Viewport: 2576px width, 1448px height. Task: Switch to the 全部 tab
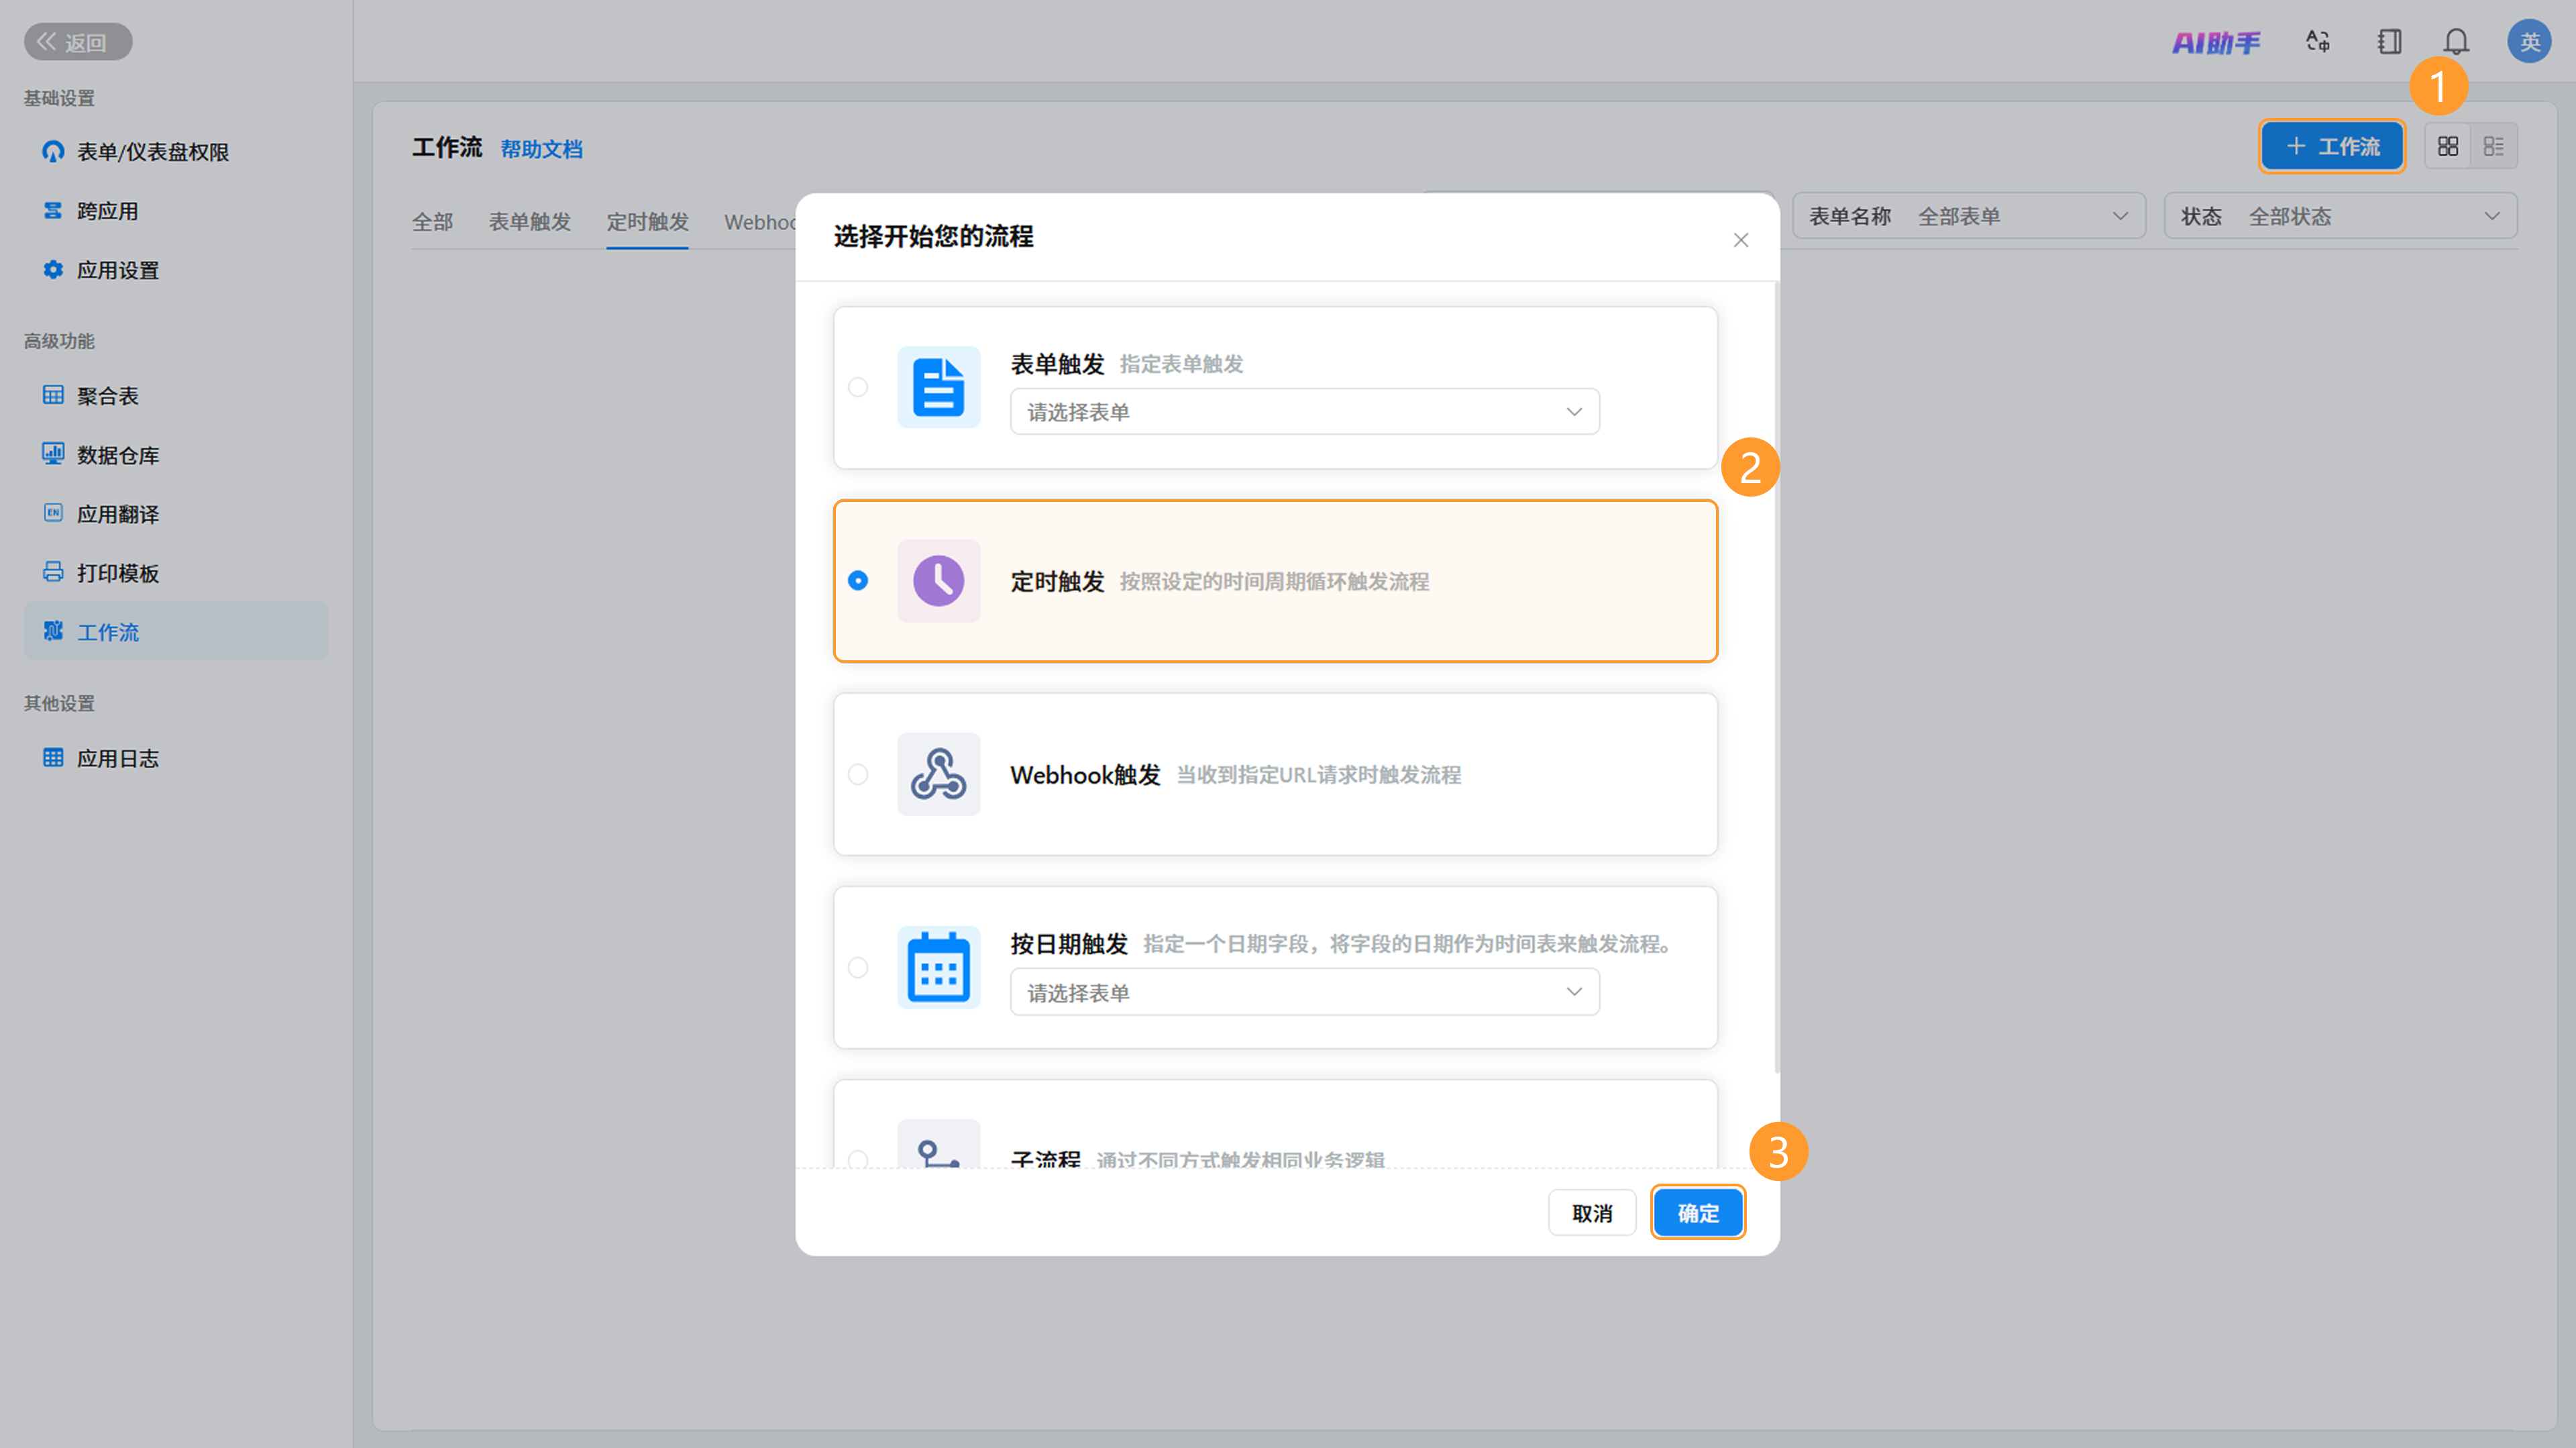[x=432, y=221]
